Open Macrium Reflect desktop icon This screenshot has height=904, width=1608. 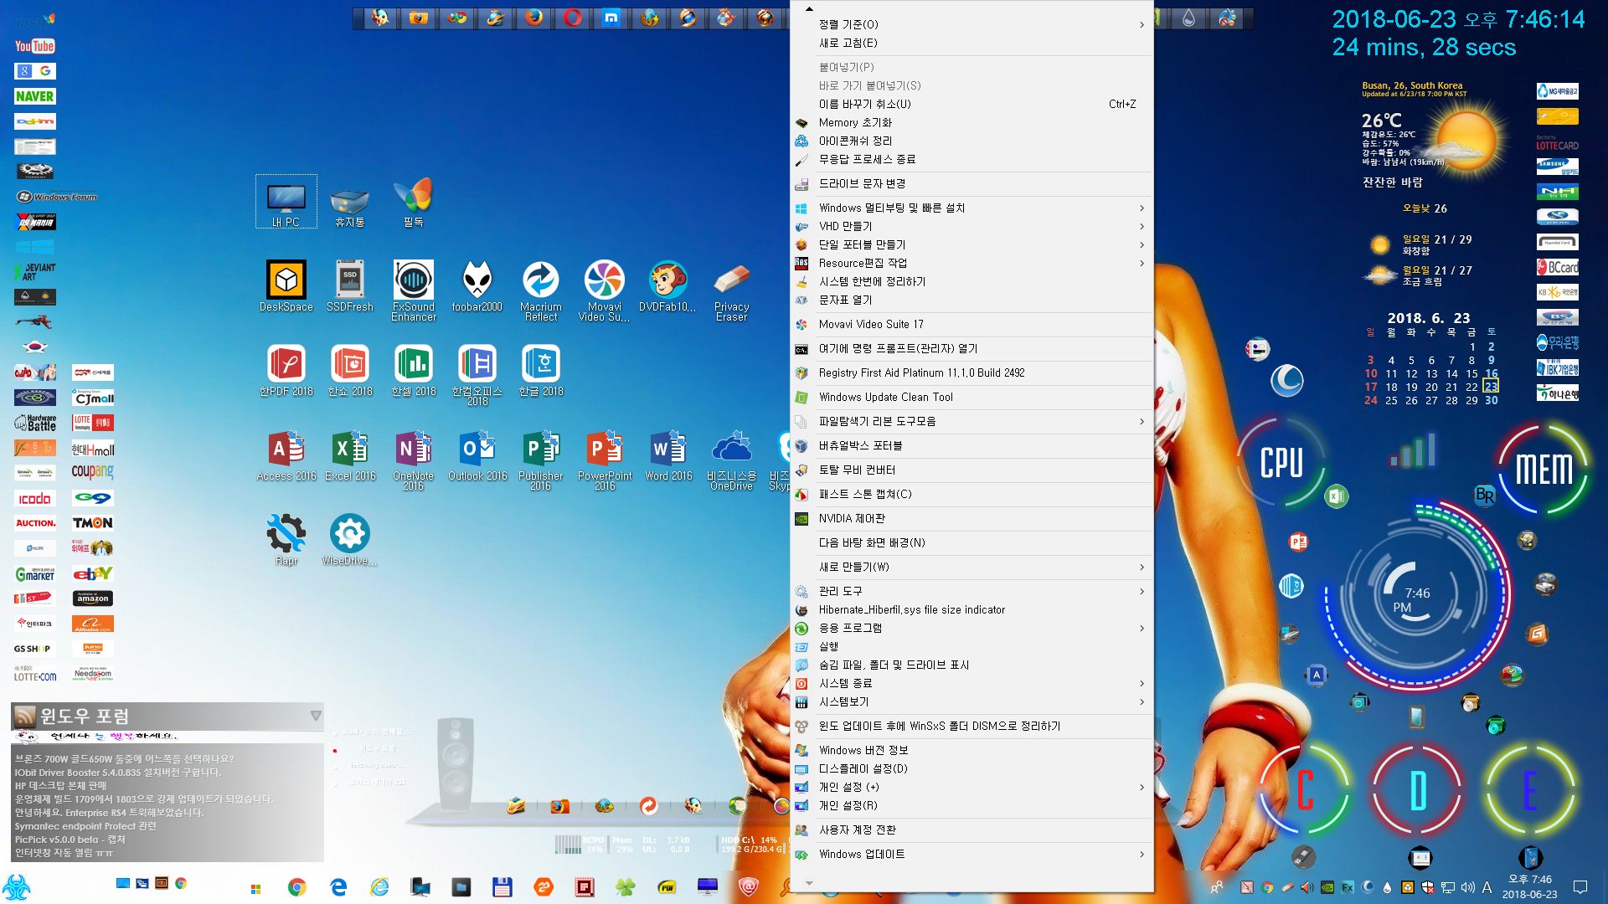(541, 290)
